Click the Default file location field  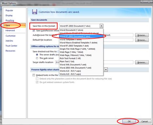118,40
